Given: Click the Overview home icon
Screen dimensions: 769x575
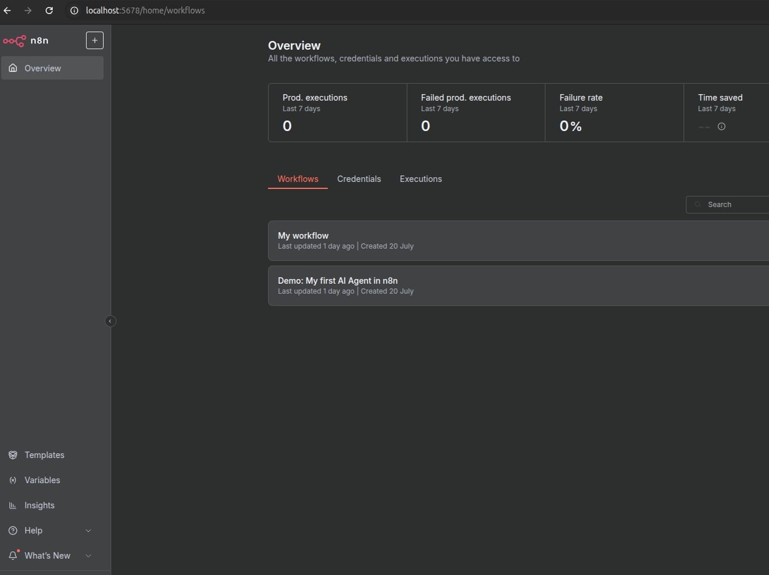Looking at the screenshot, I should (x=13, y=68).
